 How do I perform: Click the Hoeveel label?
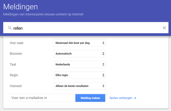point(16,86)
